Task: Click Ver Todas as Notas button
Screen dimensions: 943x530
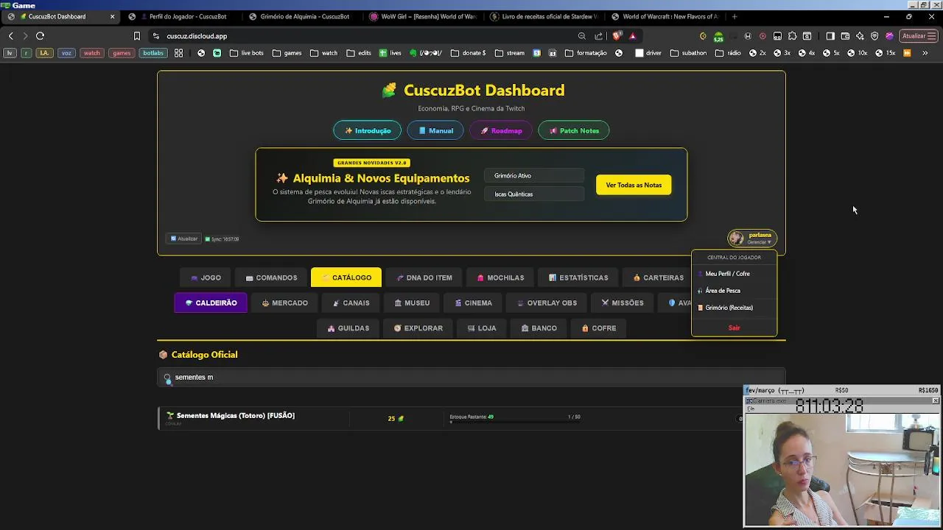Action: pyautogui.click(x=634, y=185)
